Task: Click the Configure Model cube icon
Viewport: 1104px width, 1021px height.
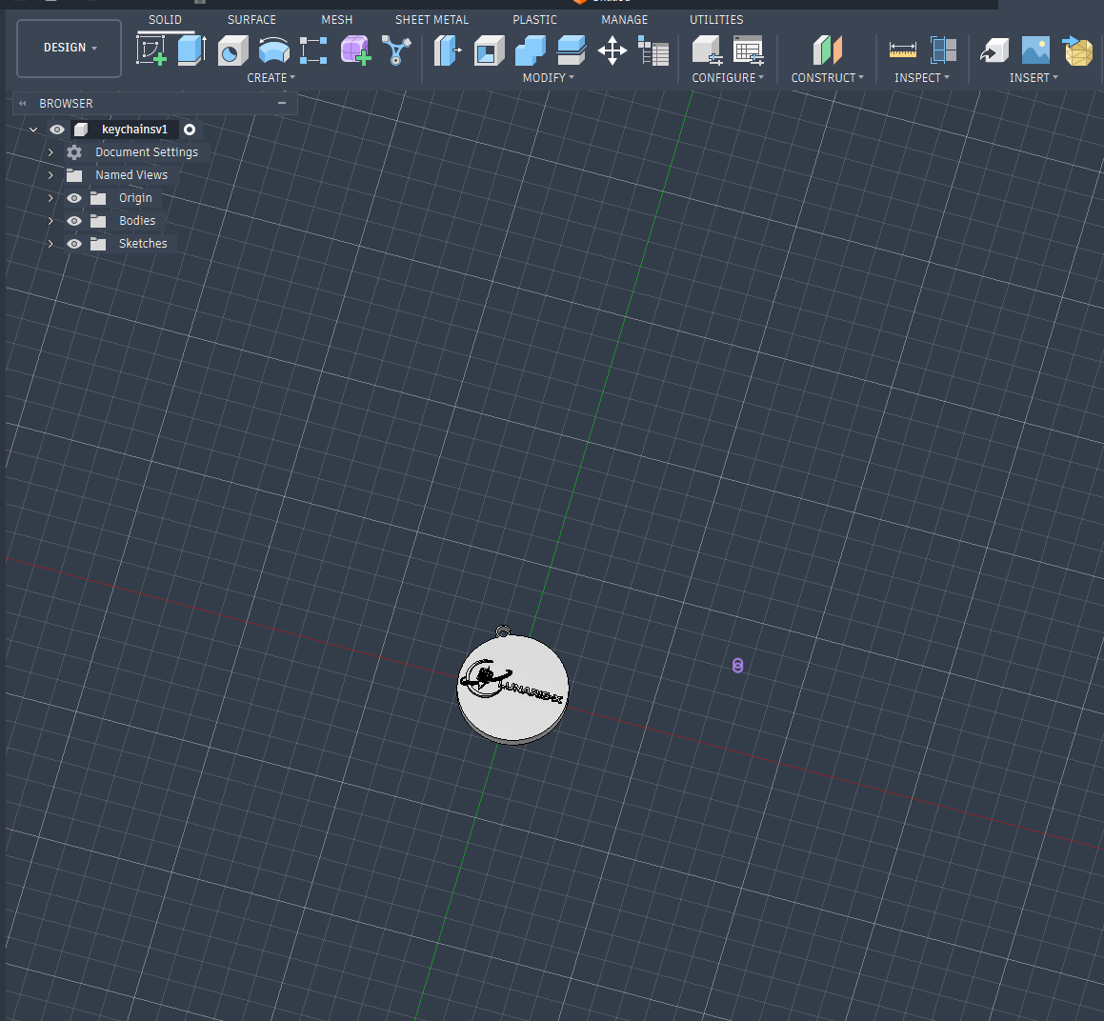Action: click(x=707, y=50)
